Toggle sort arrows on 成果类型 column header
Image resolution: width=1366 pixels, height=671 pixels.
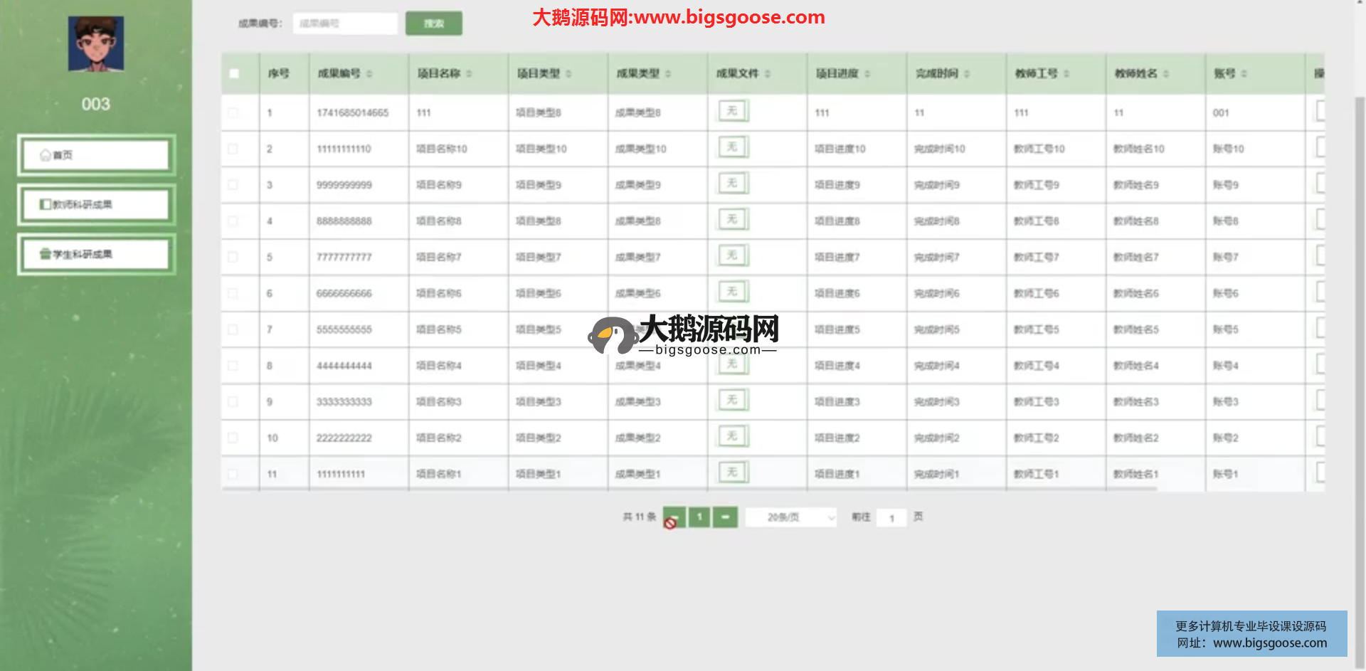click(x=668, y=74)
